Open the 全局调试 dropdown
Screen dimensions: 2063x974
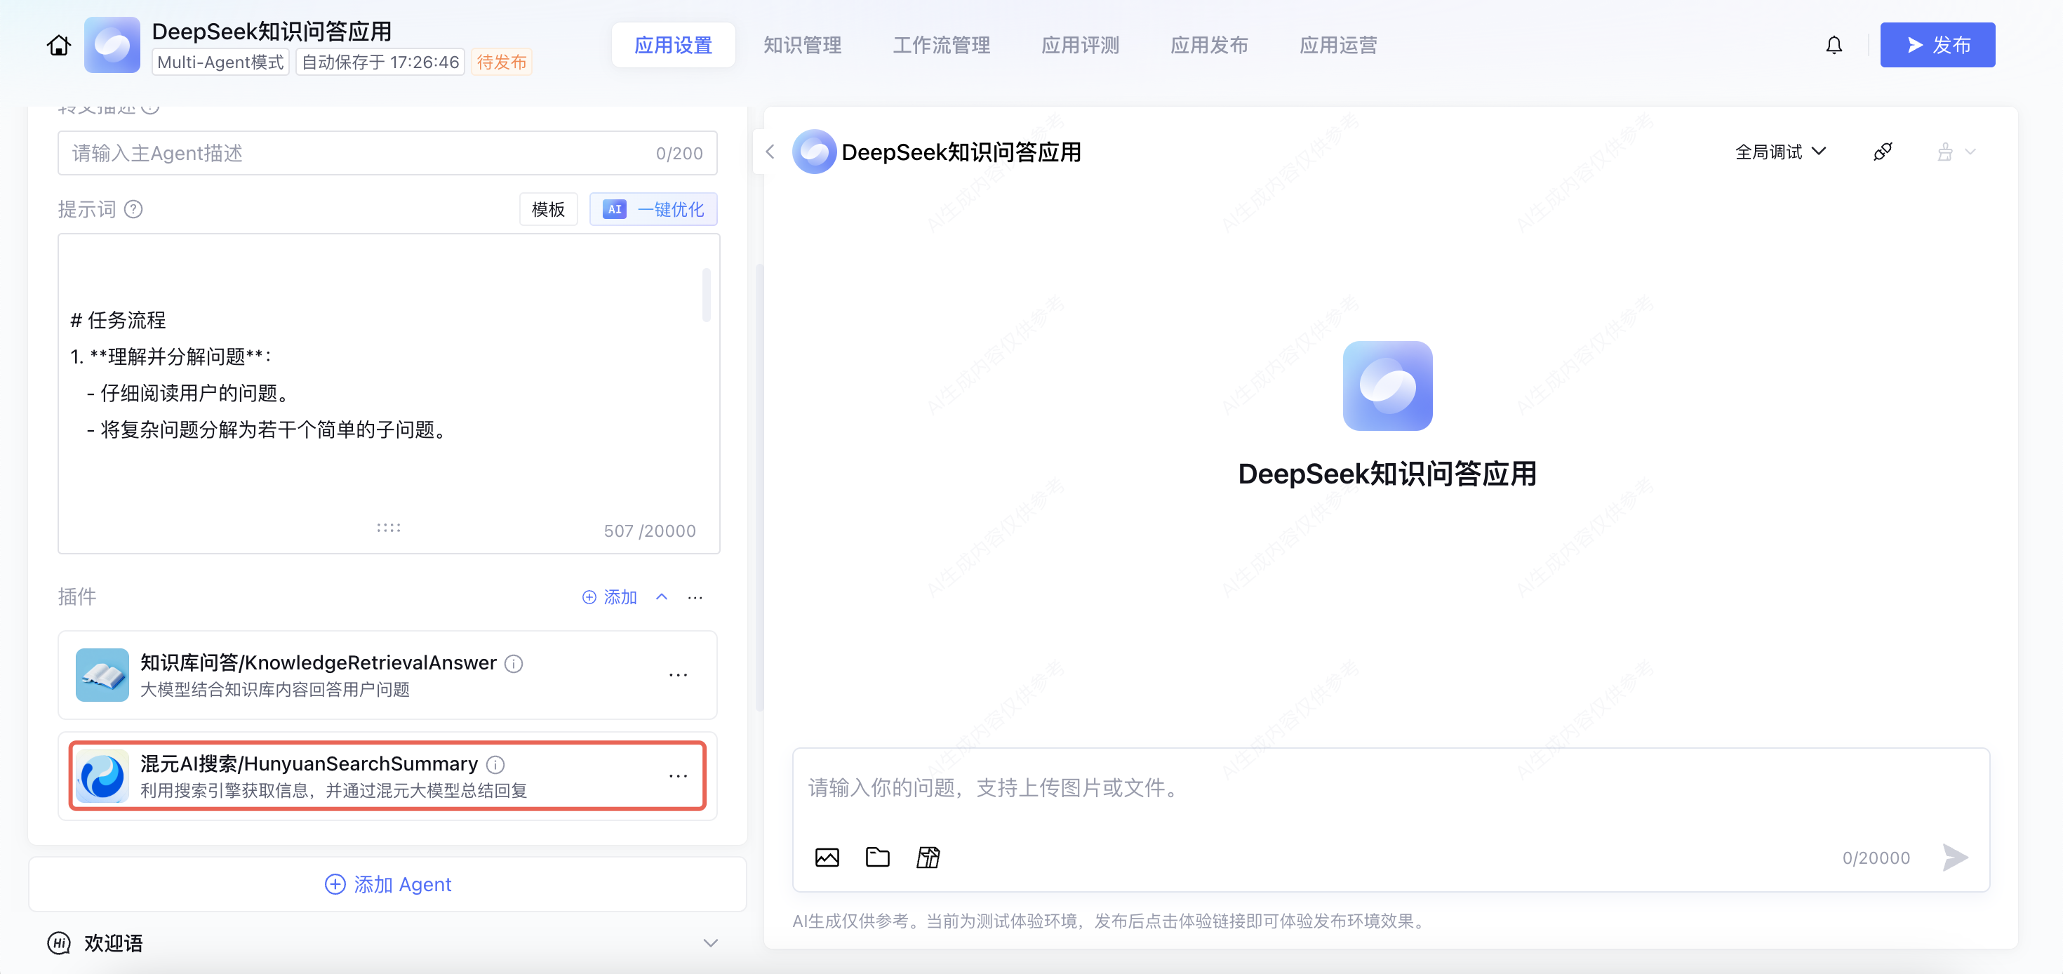pyautogui.click(x=1780, y=152)
